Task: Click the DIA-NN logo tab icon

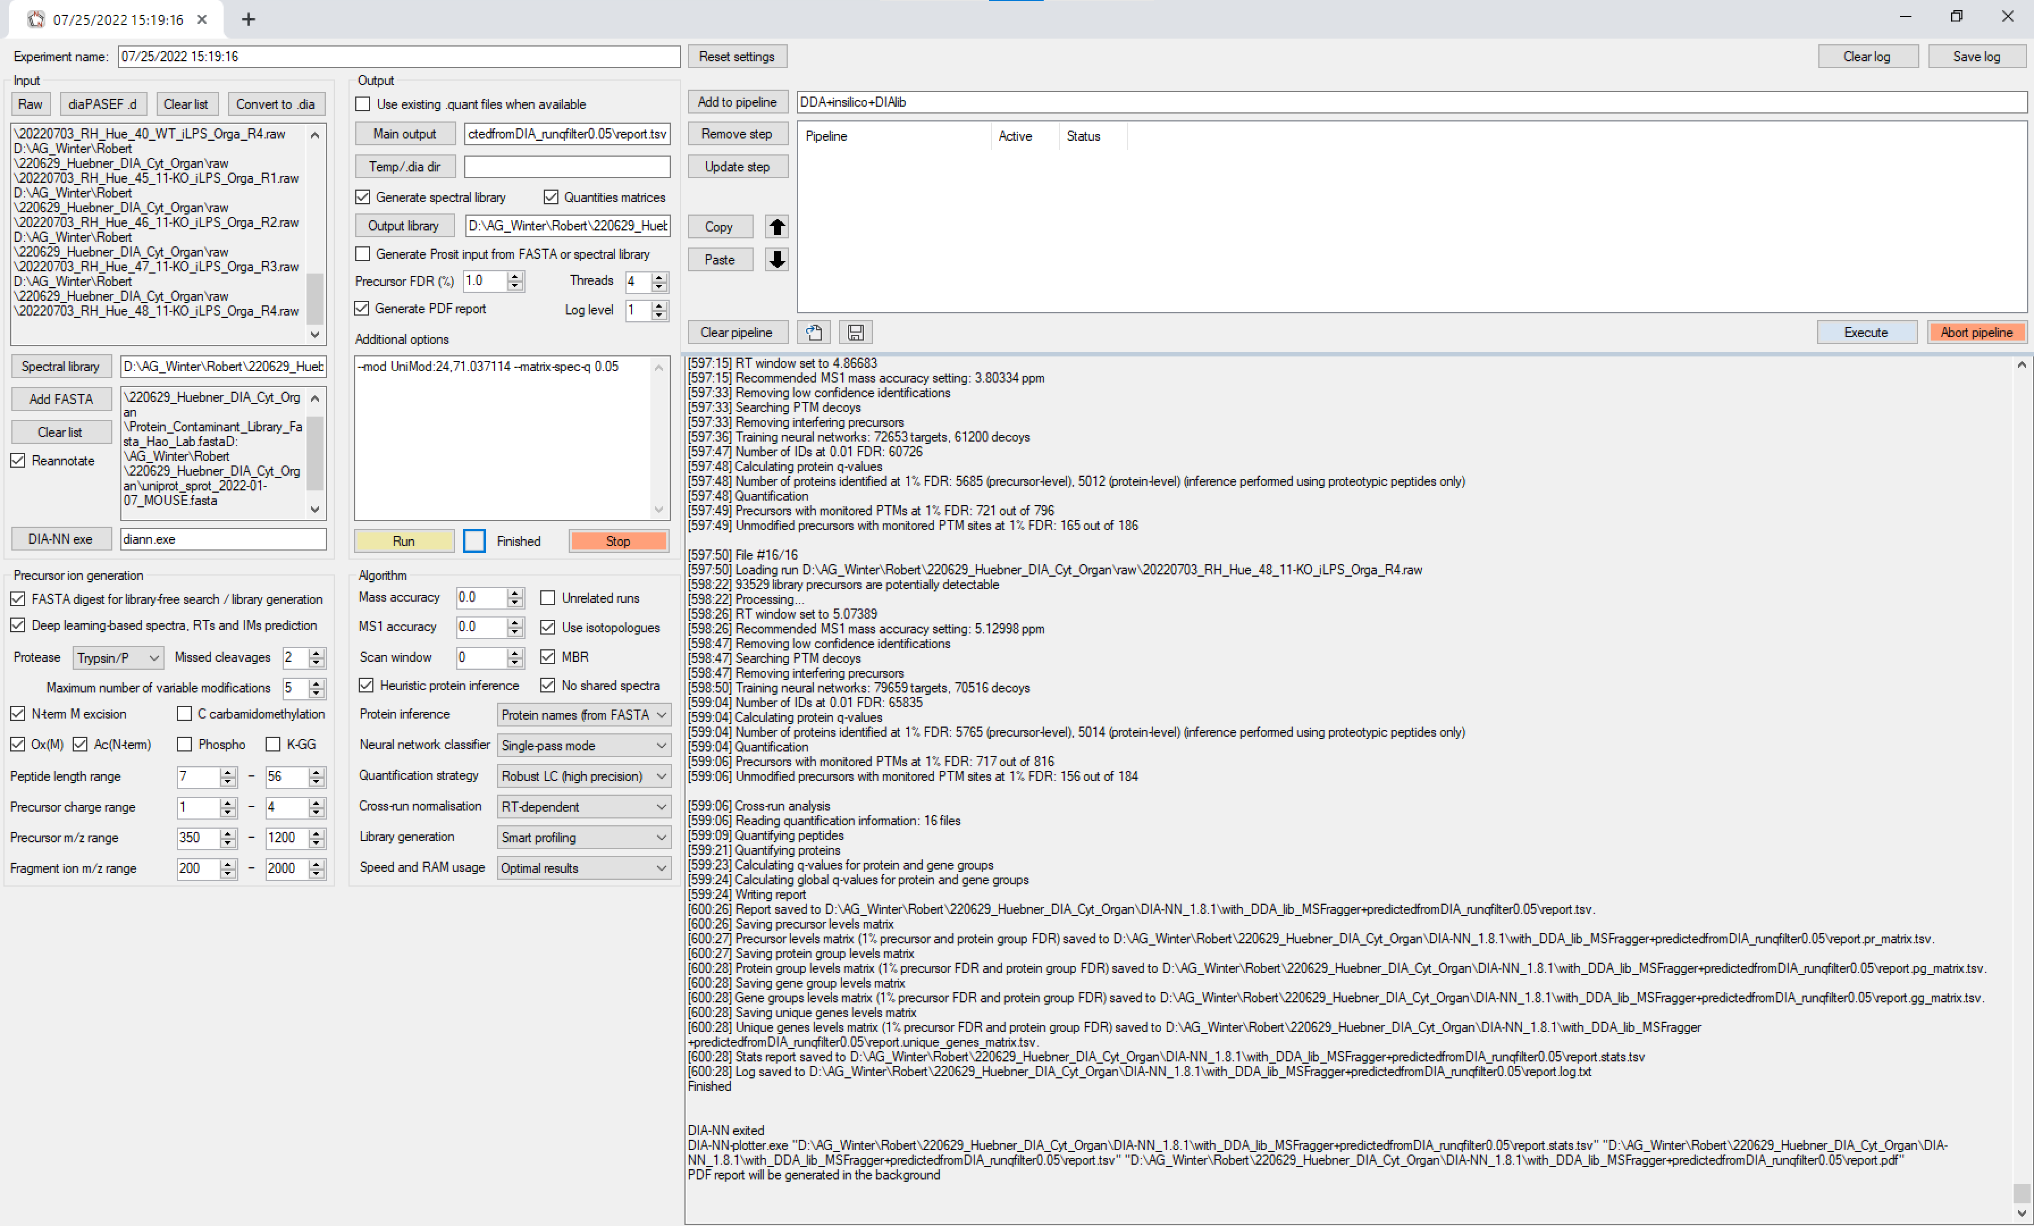Action: click(36, 19)
